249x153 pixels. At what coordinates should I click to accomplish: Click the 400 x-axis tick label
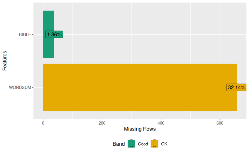click(161, 123)
